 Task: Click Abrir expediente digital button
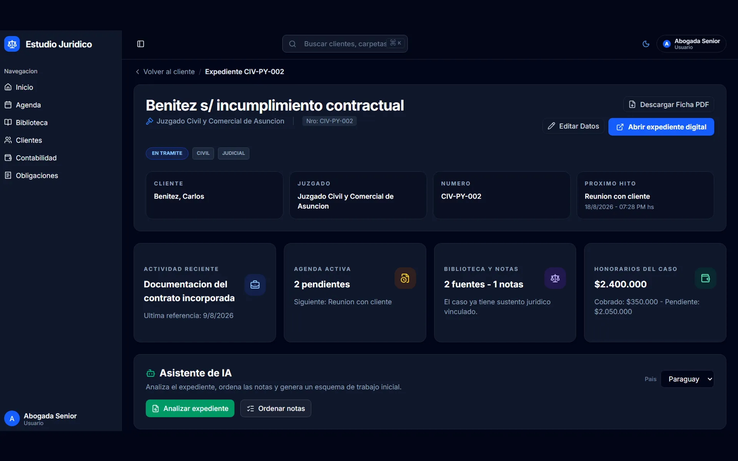click(x=661, y=127)
